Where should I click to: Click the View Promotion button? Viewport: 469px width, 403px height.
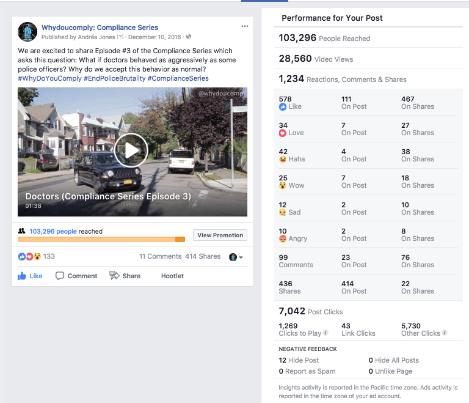click(x=220, y=235)
